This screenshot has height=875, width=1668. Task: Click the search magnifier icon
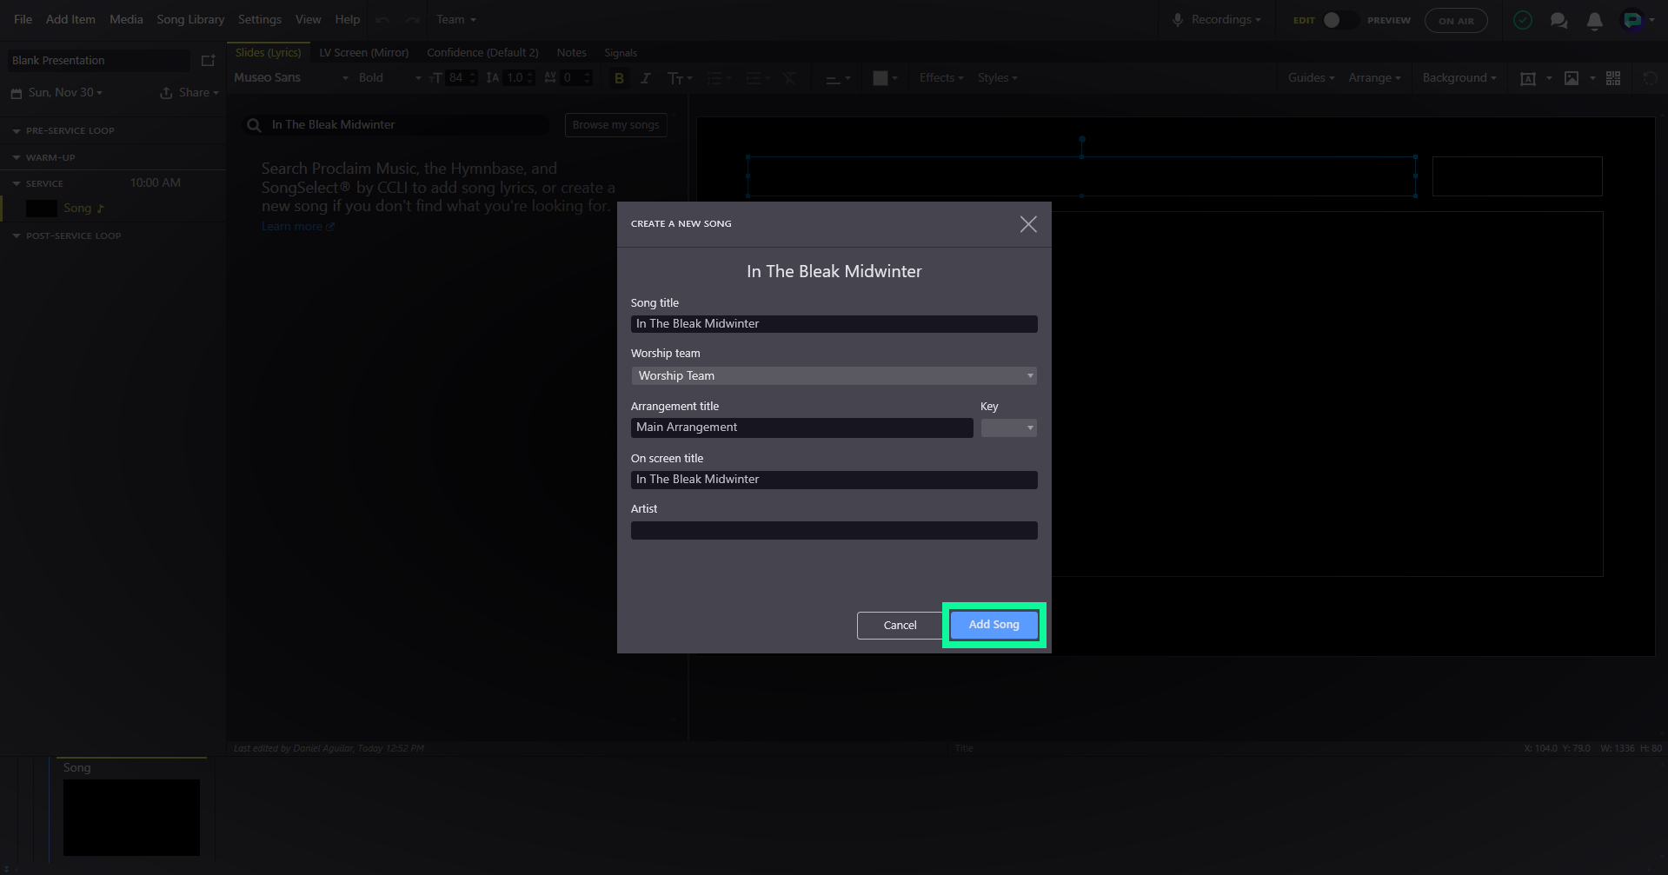click(x=254, y=125)
